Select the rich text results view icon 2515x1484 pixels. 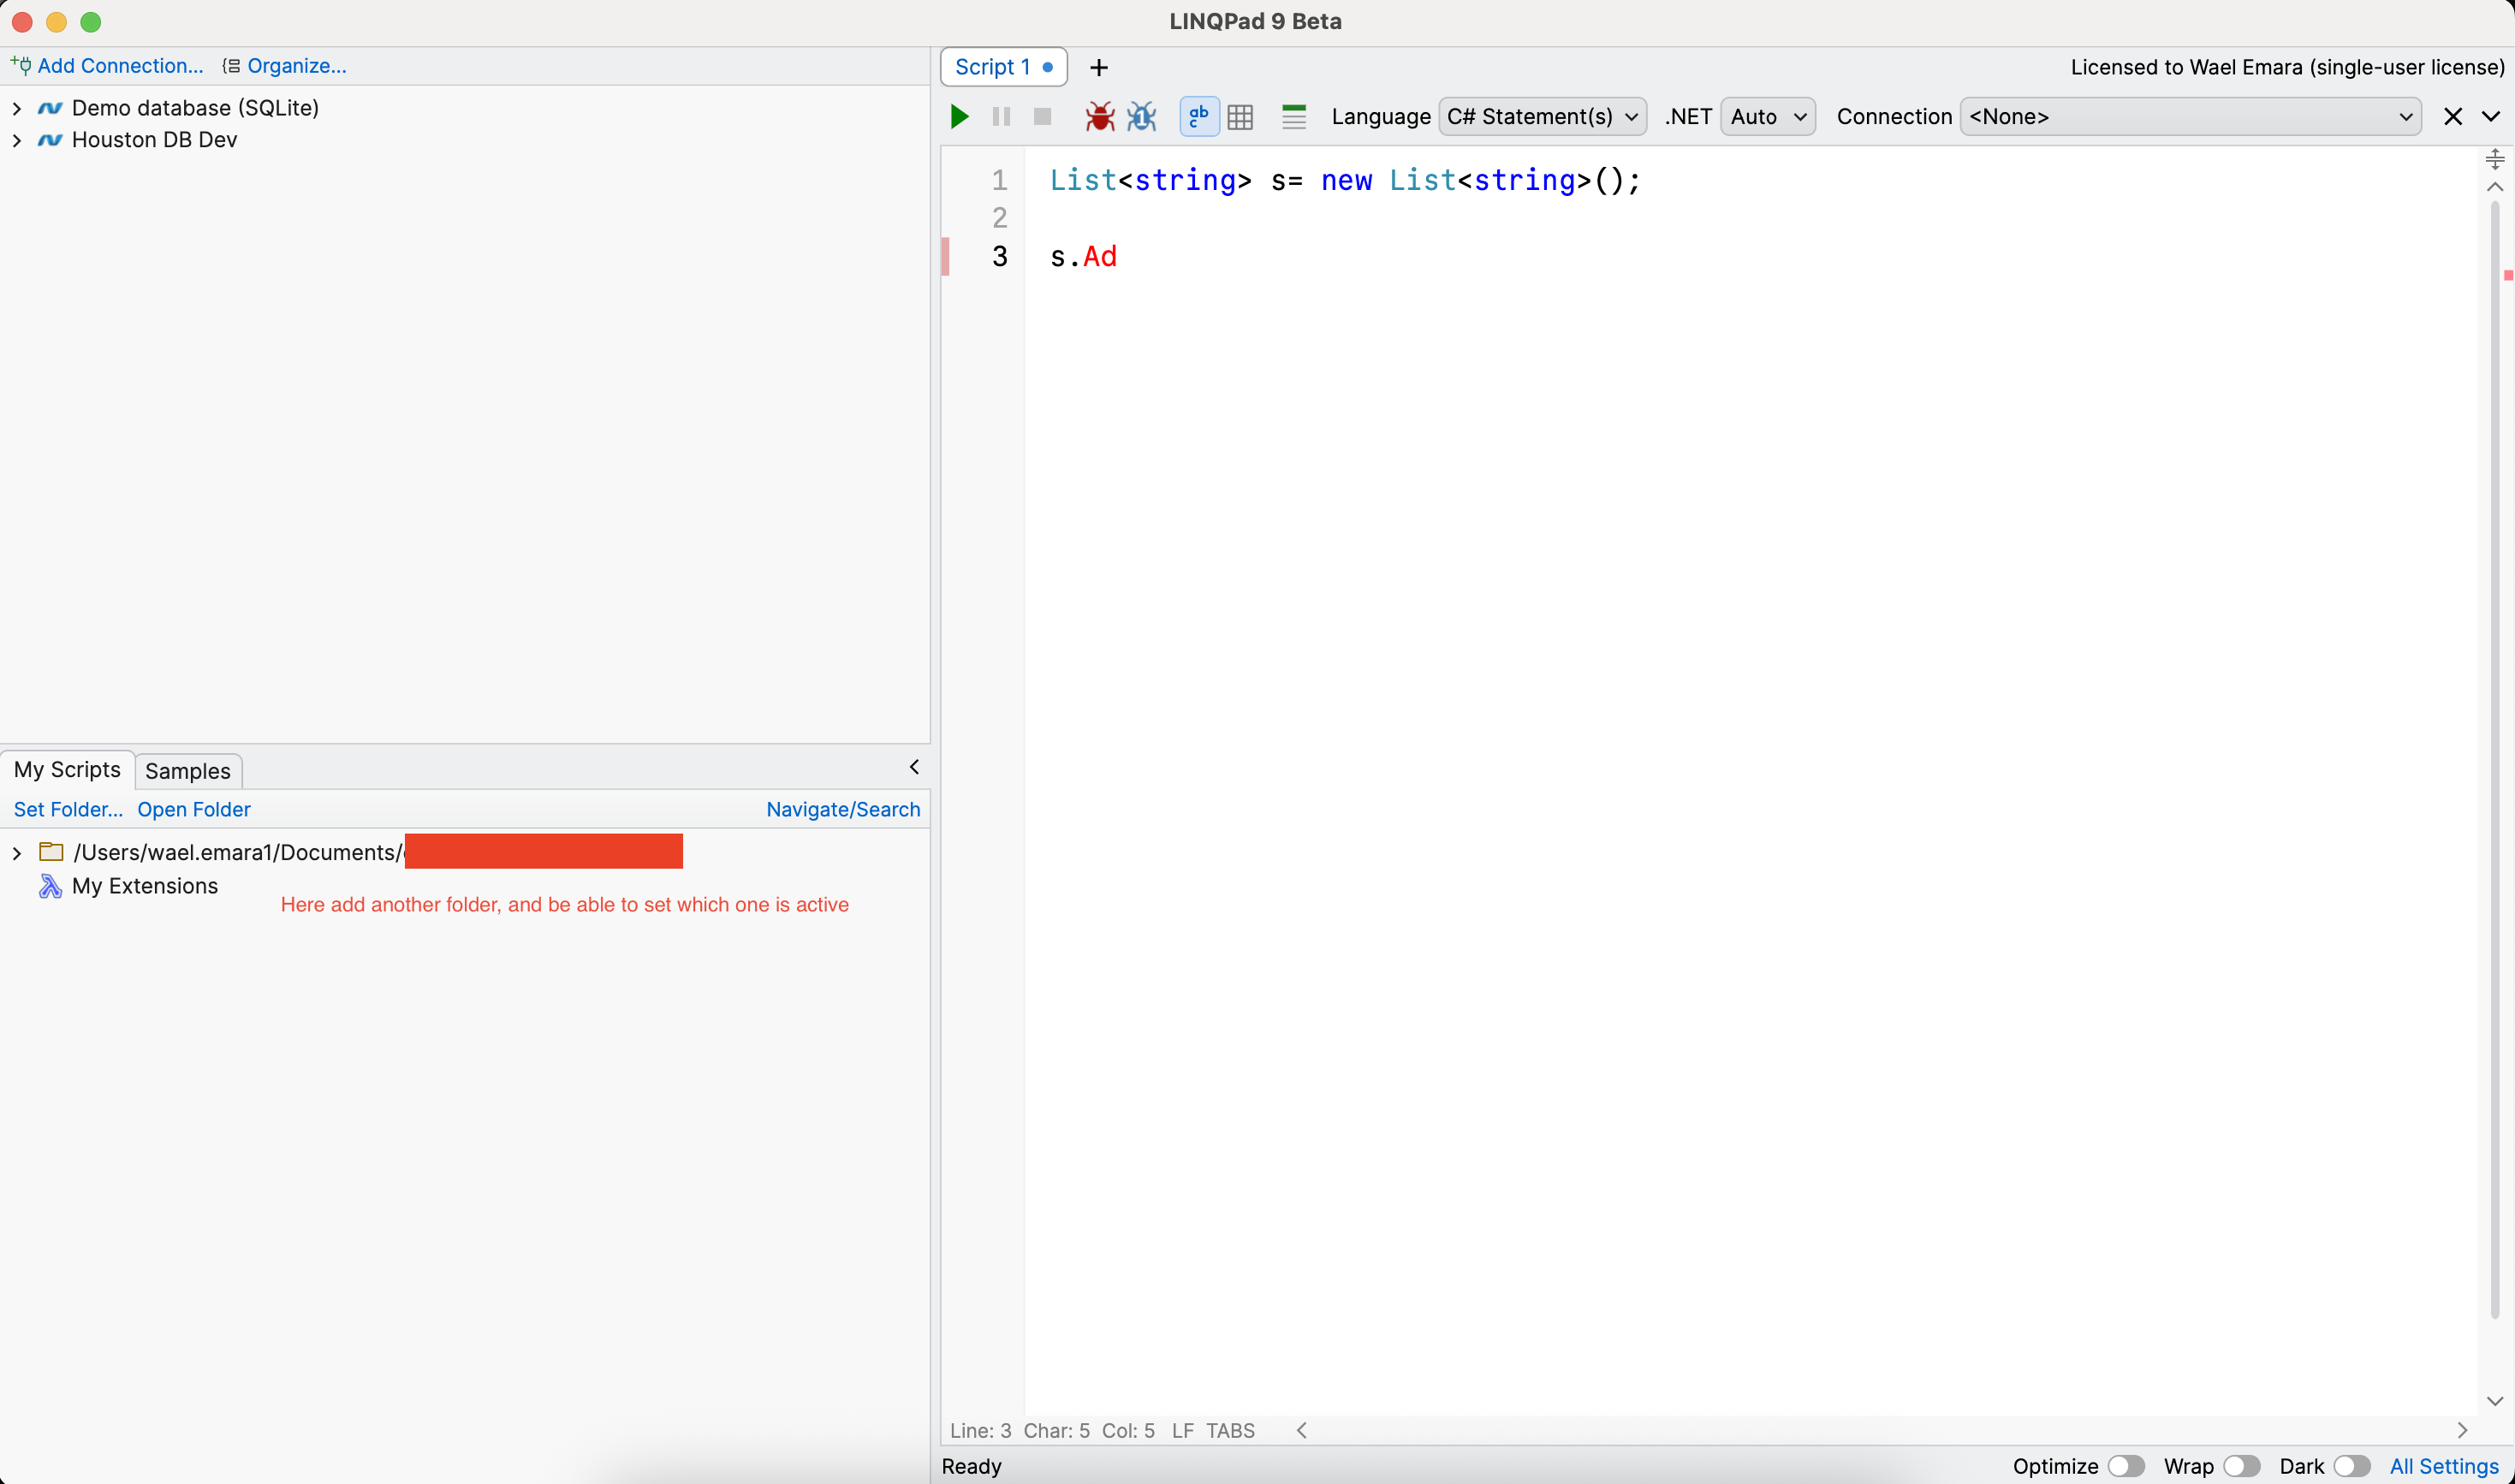(x=1198, y=117)
